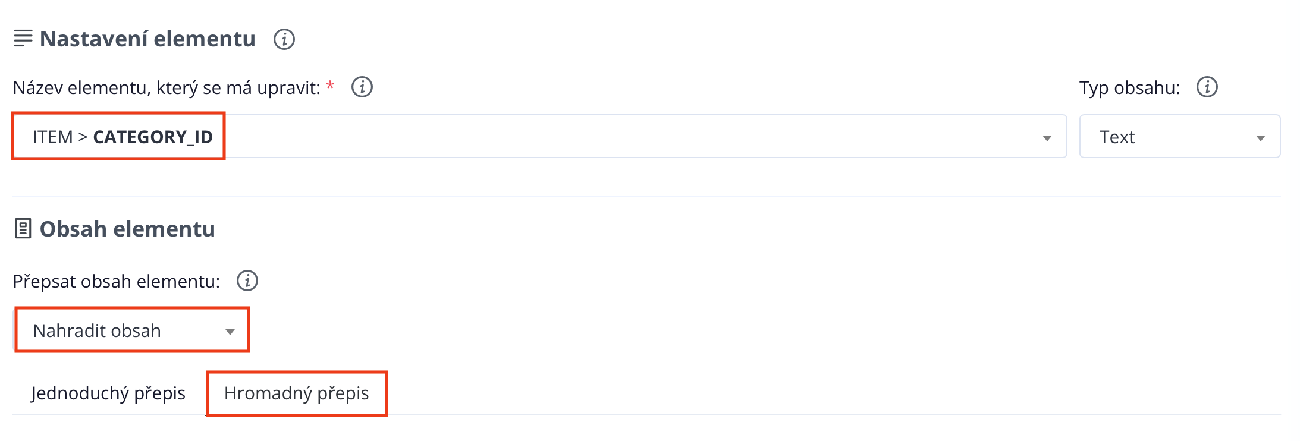The width and height of the screenshot is (1300, 441).
Task: Click the arrow beside Nahradit obsah
Action: [230, 332]
